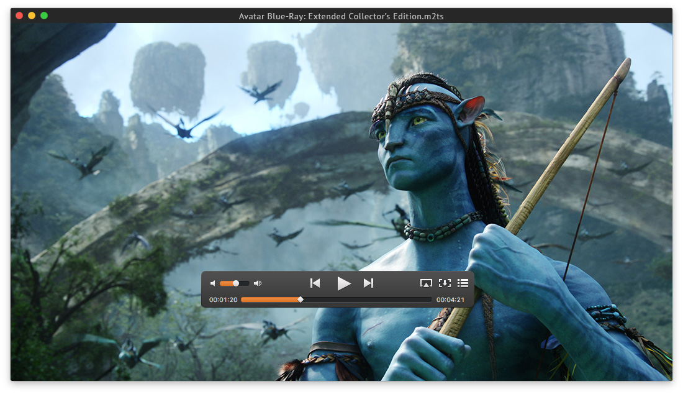Start playback with the Play button
Screen dimensions: 683x394
pyautogui.click(x=344, y=284)
